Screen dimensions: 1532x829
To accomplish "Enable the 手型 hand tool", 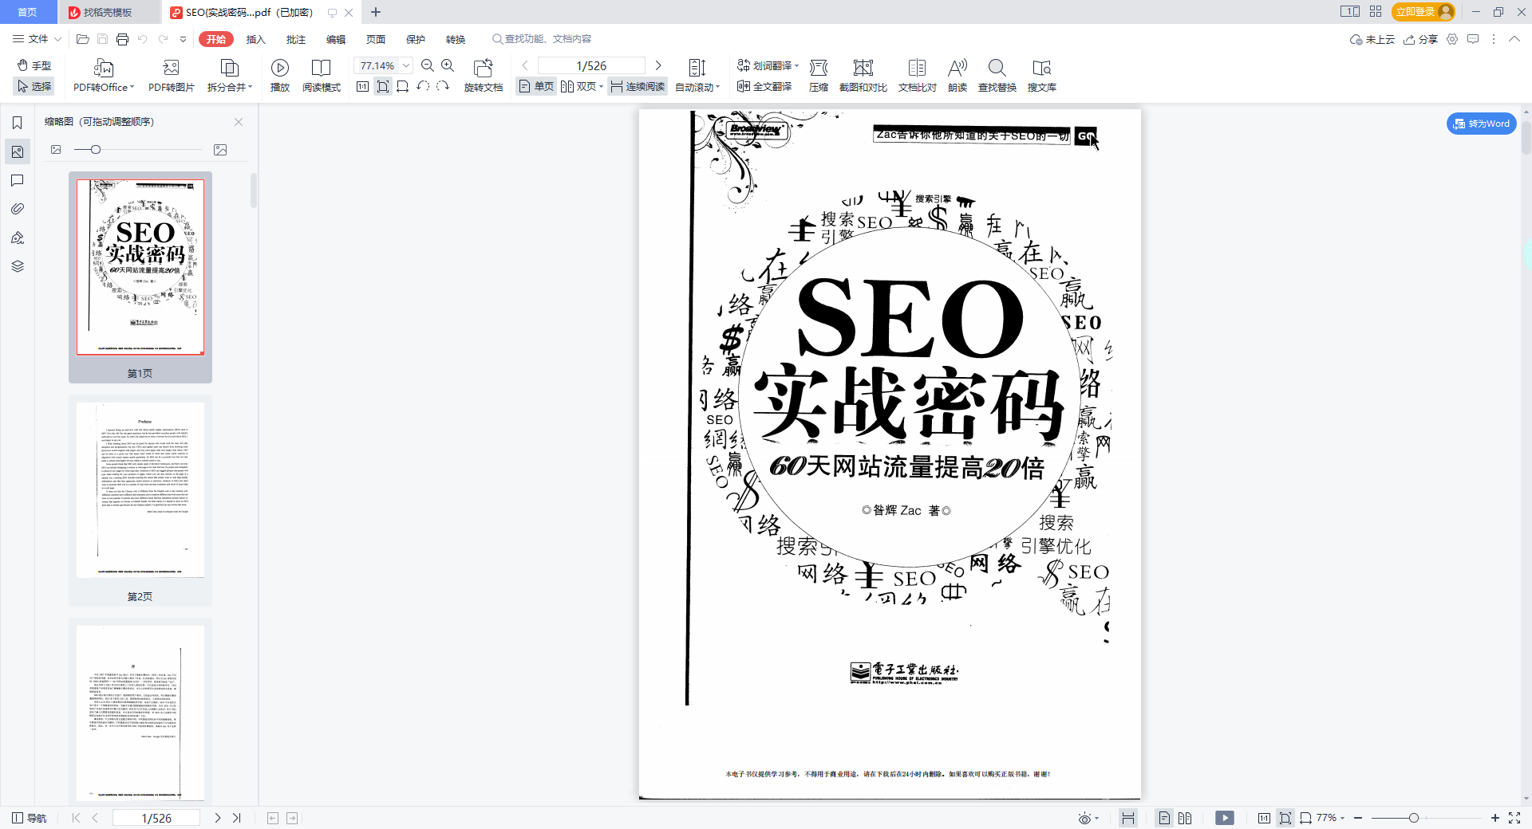I will point(34,65).
